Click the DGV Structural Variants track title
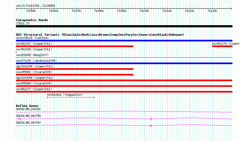This screenshot has width=240, height=141. pyautogui.click(x=100, y=35)
